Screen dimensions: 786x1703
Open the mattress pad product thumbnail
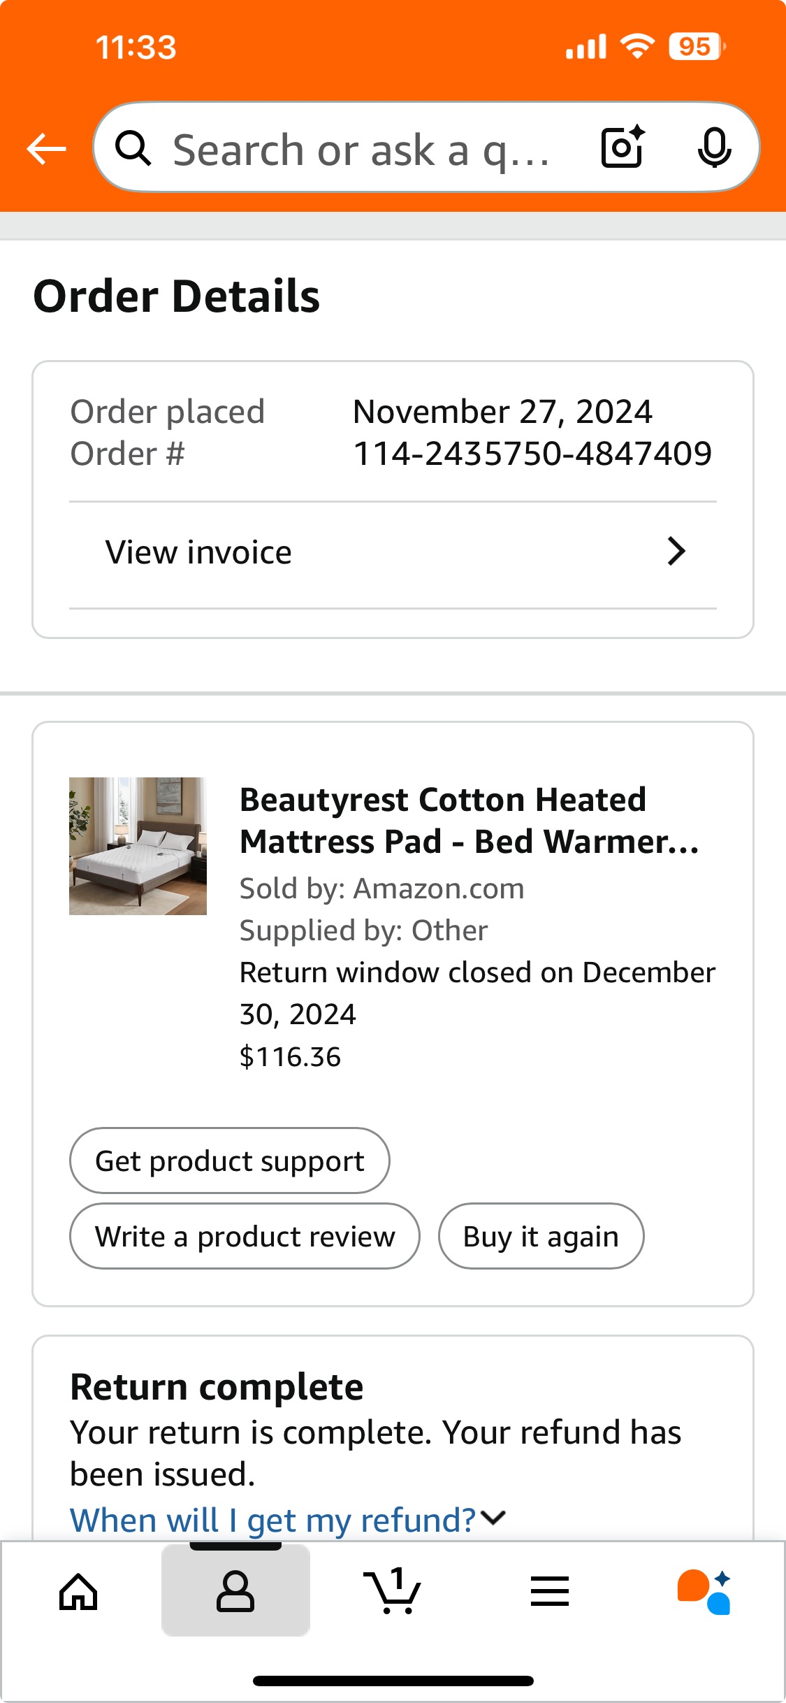[x=138, y=846]
